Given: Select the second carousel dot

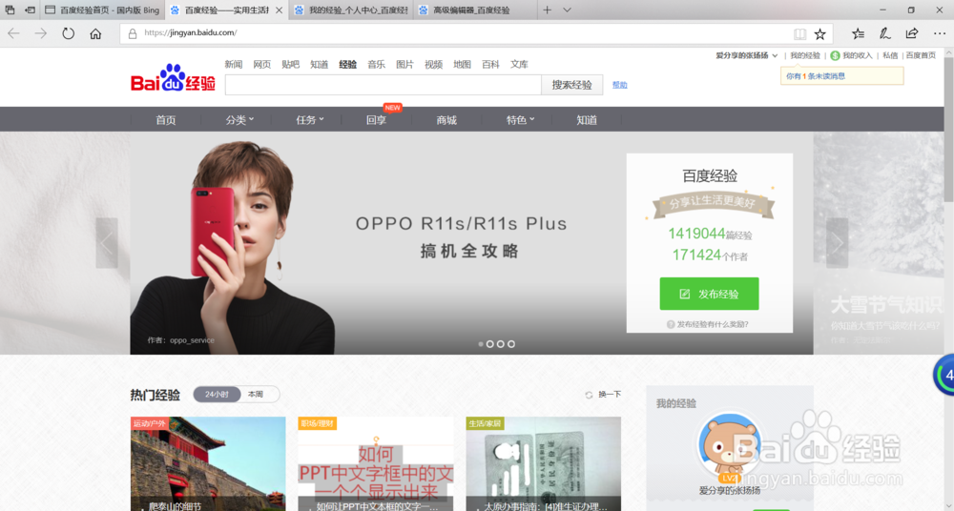Looking at the screenshot, I should tap(489, 344).
